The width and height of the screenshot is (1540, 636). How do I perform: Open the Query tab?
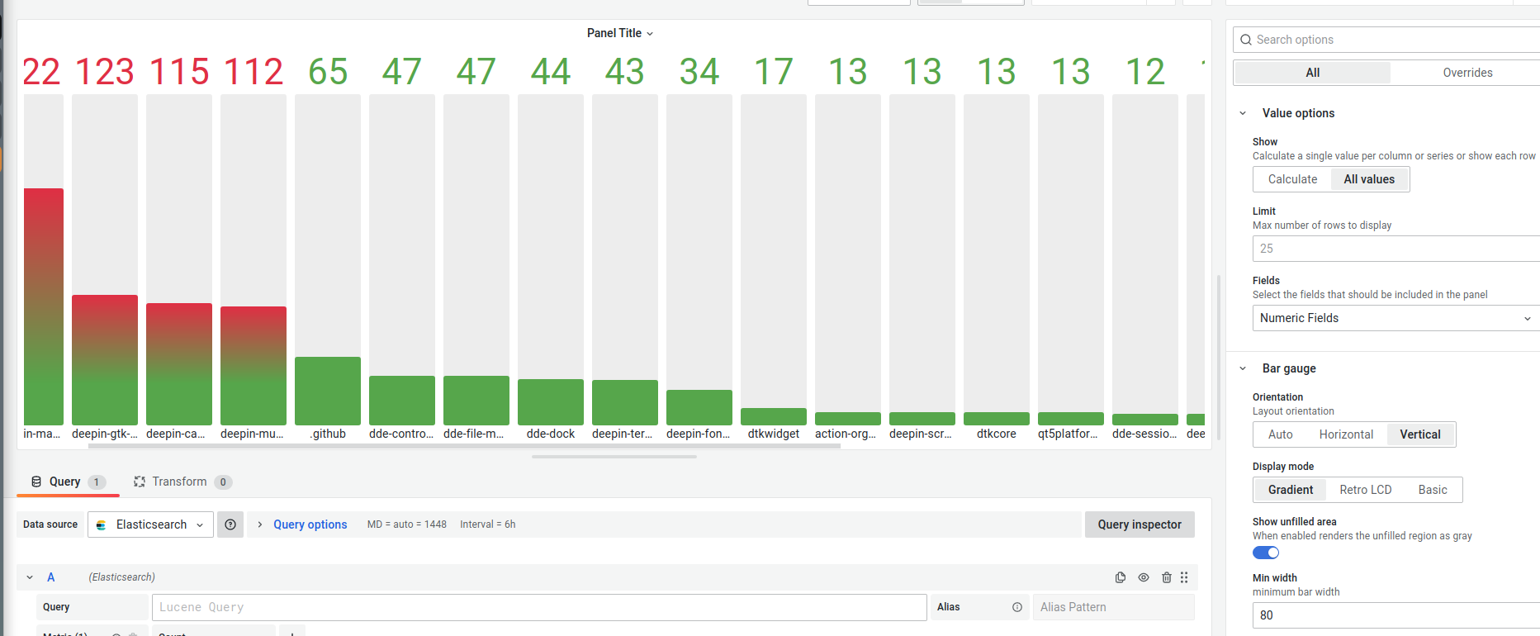click(x=66, y=482)
